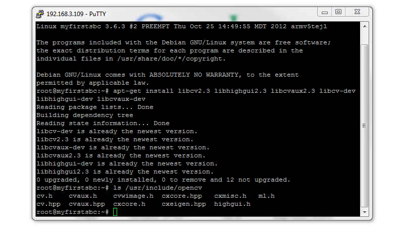Click the ls /usr/include/opencv command
The width and height of the screenshot is (400, 226).
(x=158, y=188)
